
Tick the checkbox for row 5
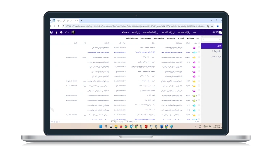(x=199, y=66)
